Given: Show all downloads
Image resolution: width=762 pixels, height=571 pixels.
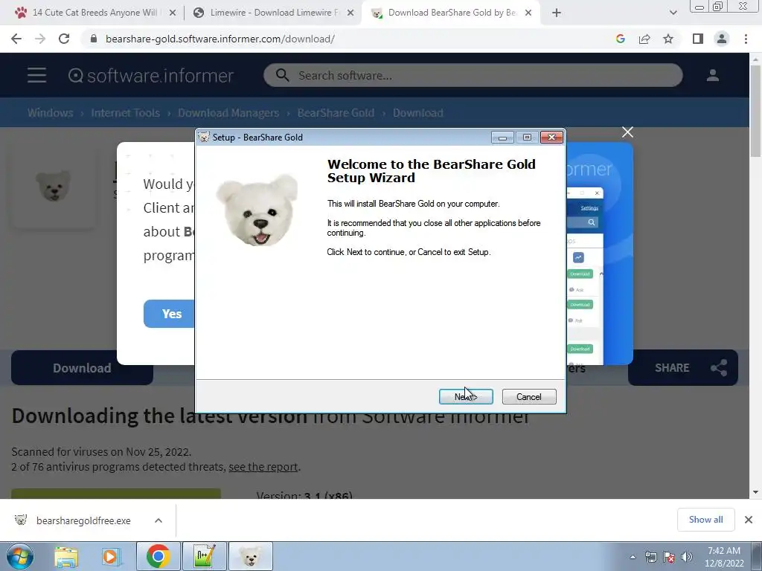Looking at the screenshot, I should (x=705, y=520).
